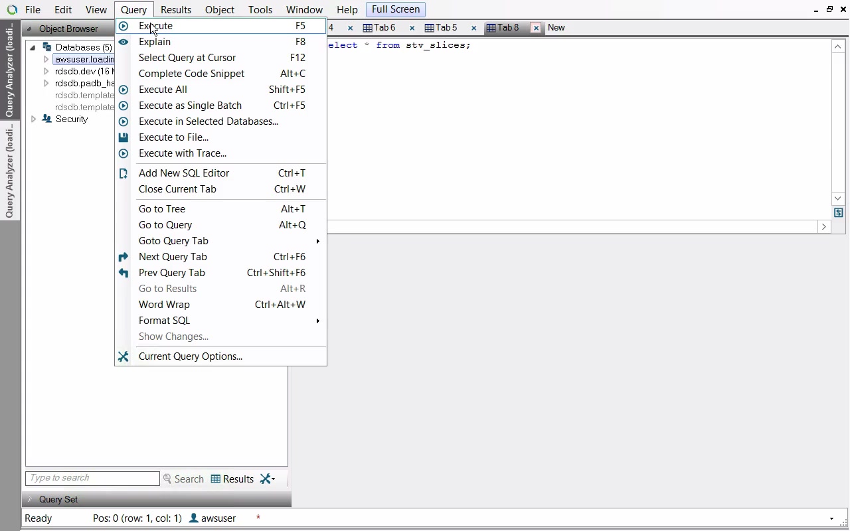This screenshot has width=850, height=531.
Task: Toggle Word Wrap in the Query menu
Action: [221, 305]
